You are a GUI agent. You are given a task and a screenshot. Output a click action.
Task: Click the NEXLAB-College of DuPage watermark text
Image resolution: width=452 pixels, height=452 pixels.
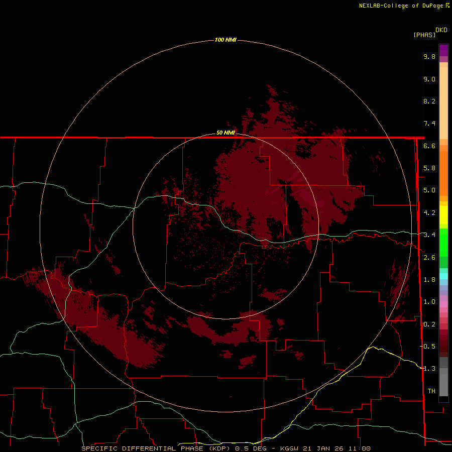pos(401,6)
